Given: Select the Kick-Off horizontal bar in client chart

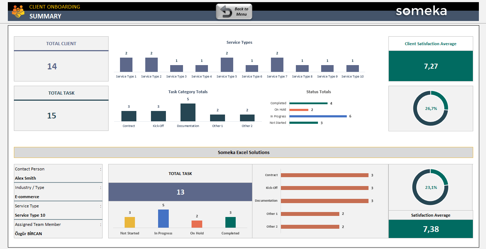Looking at the screenshot, I should click(x=324, y=188).
